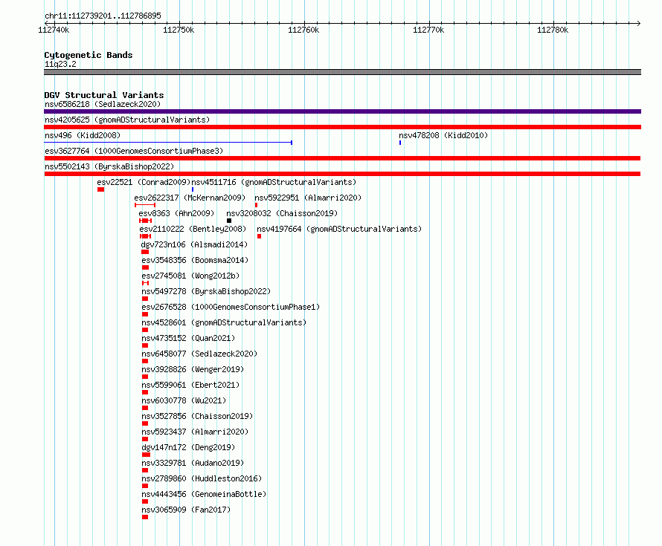Click nsv3208032 (Chaisson2019) label

click(282, 213)
